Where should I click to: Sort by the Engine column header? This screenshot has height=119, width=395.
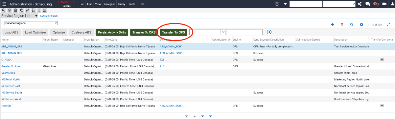click(x=237, y=40)
